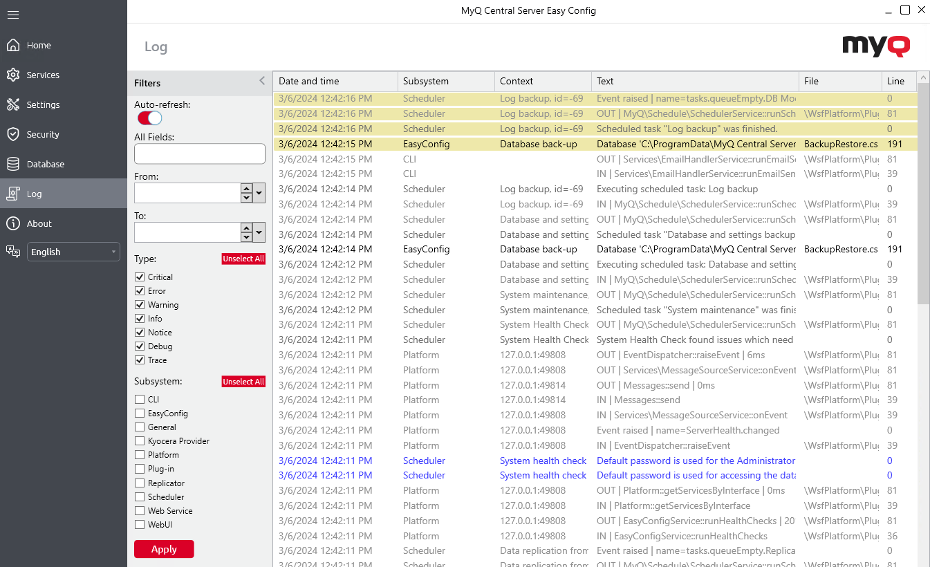Click Unselect All for Type filters
The width and height of the screenshot is (930, 567).
click(243, 258)
